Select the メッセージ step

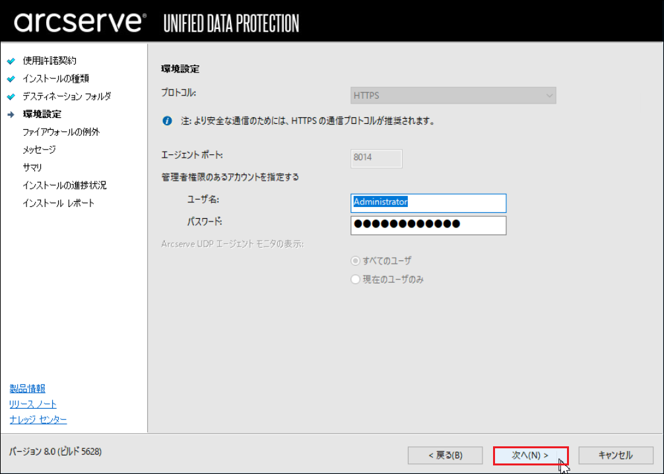click(x=39, y=150)
